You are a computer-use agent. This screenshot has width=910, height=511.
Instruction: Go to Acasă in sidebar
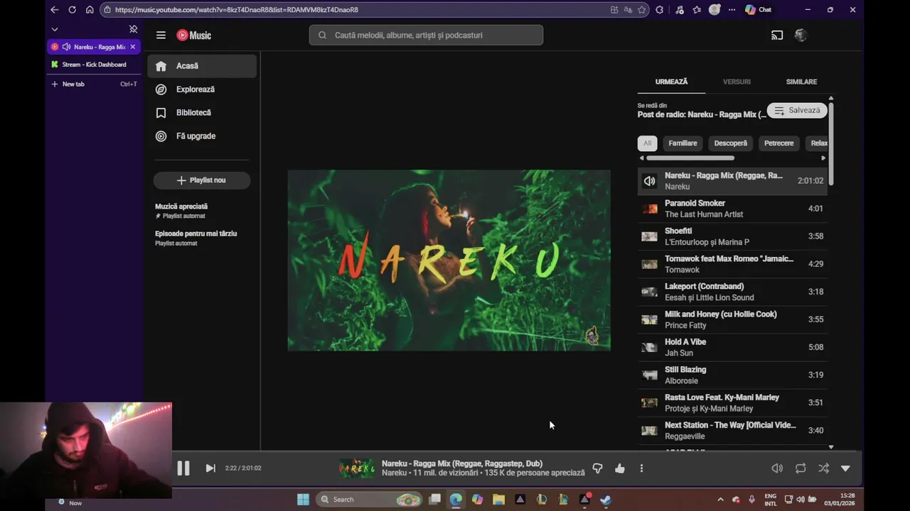tap(202, 66)
